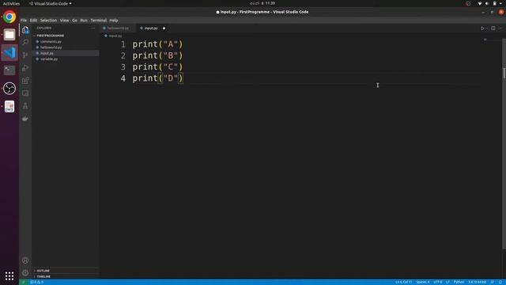This screenshot has width=506, height=285.
Task: Change file encoding UTF-8
Action: 437,282
